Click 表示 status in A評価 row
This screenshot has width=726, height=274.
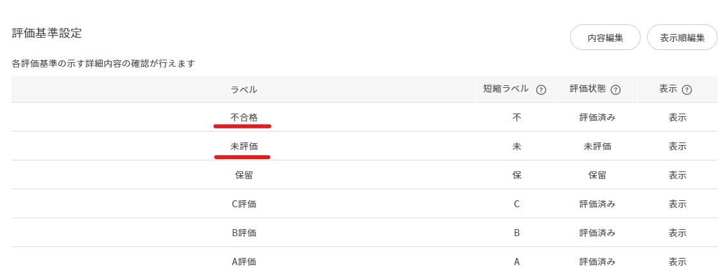coord(677,262)
